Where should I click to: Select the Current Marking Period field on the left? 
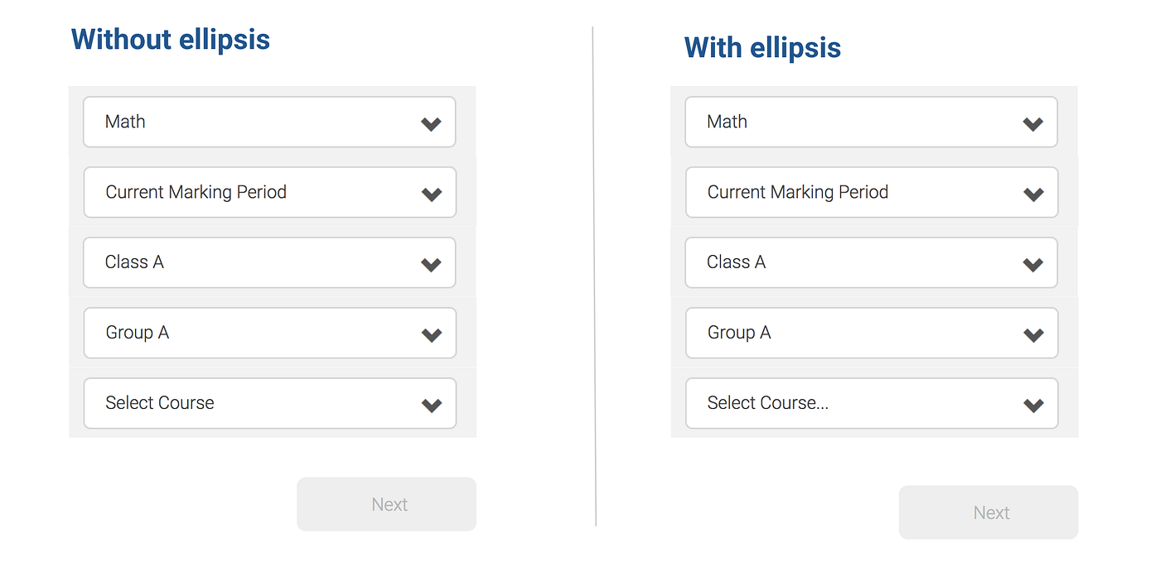tap(269, 192)
